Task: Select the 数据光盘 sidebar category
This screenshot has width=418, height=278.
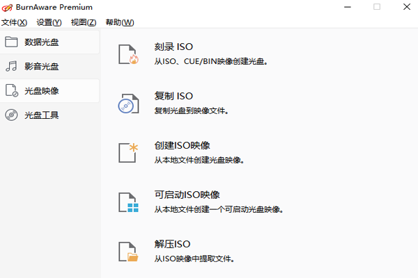Action: (x=49, y=42)
